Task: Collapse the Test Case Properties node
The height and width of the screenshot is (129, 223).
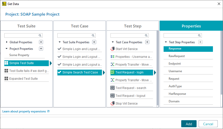Action: (113, 42)
